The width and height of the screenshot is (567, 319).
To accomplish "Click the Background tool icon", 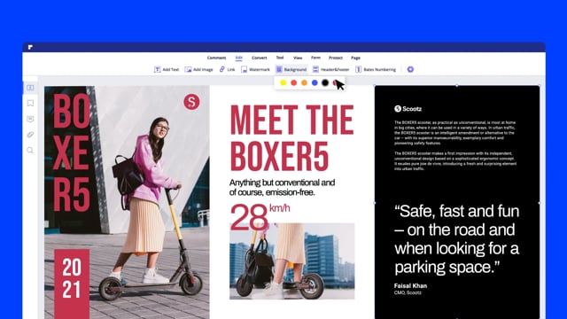I will (x=279, y=69).
